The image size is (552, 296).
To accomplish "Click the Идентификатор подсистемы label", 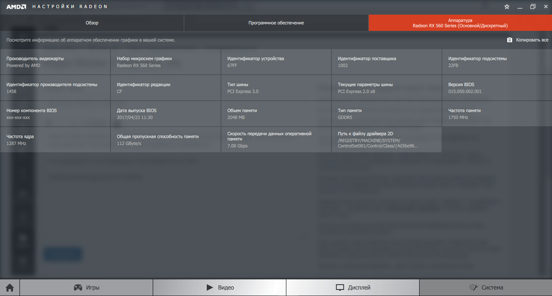I will pyautogui.click(x=477, y=58).
